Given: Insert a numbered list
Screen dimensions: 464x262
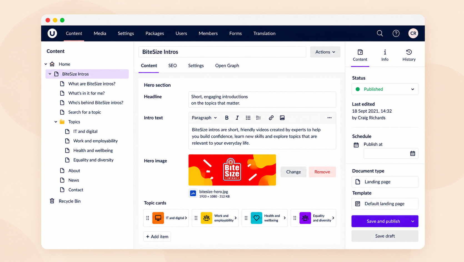Looking at the screenshot, I should click(x=258, y=118).
